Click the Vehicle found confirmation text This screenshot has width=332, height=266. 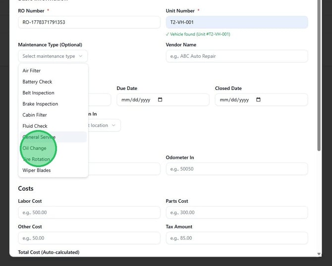pos(198,34)
